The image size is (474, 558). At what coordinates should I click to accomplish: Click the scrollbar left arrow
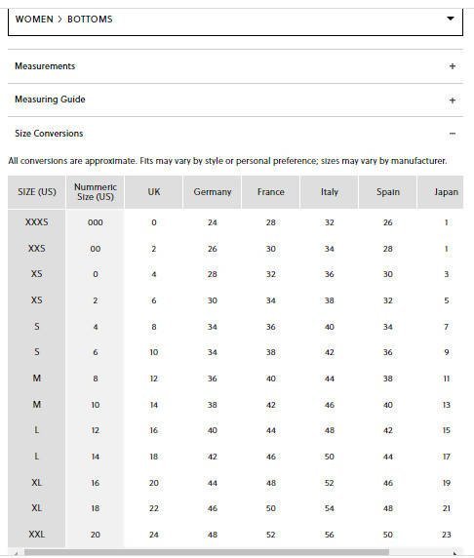pos(16,553)
